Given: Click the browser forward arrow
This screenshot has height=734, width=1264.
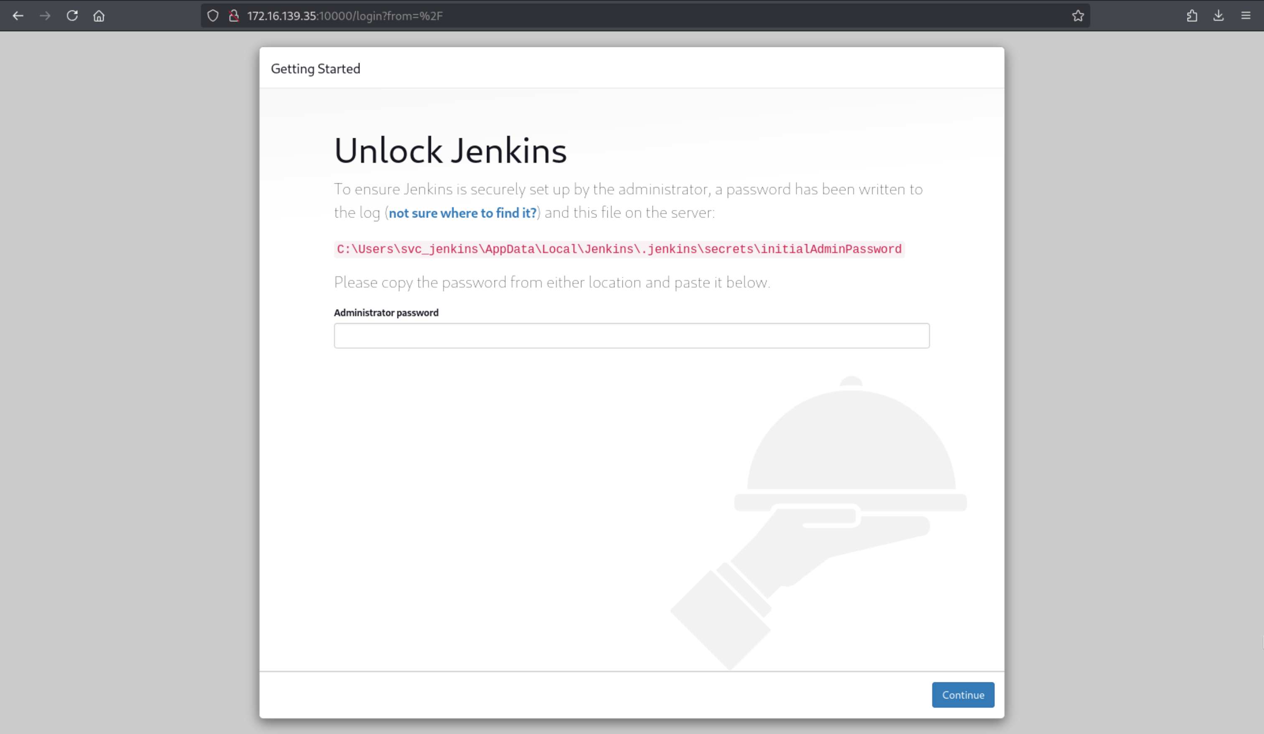Looking at the screenshot, I should pos(45,16).
